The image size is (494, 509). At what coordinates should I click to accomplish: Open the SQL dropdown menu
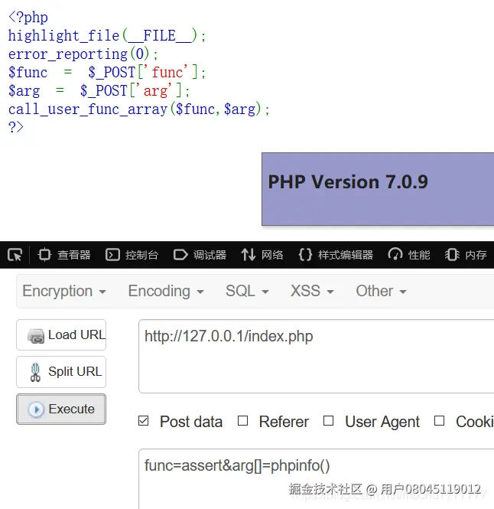247,291
